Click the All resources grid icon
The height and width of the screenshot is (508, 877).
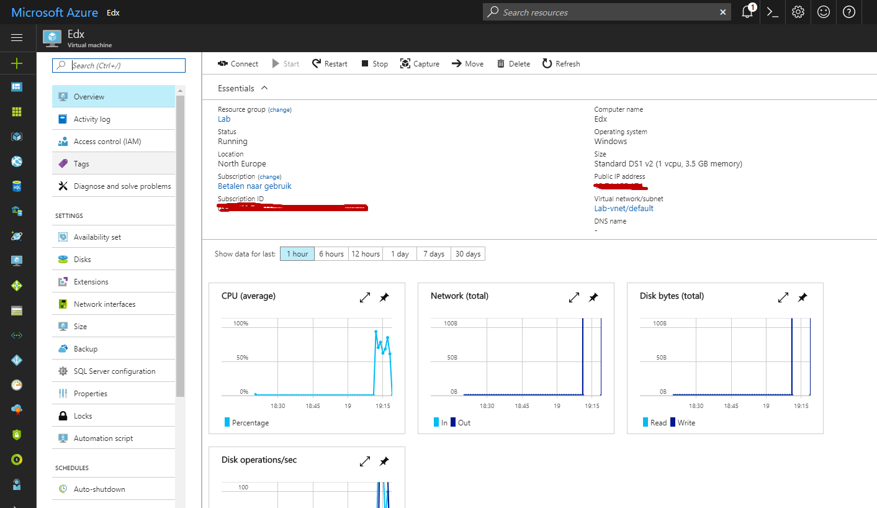tap(17, 111)
